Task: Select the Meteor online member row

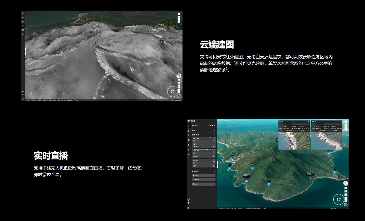Action: [204, 184]
